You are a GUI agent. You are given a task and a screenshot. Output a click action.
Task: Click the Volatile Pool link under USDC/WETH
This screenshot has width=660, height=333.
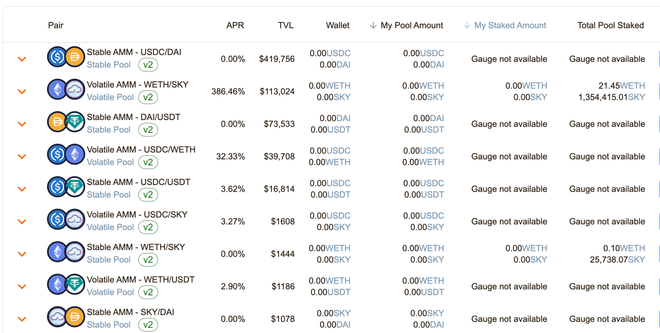[110, 162]
